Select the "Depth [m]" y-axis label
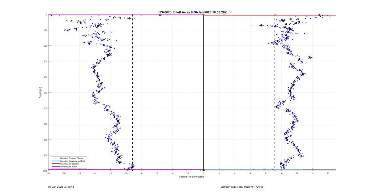 tap(40, 93)
